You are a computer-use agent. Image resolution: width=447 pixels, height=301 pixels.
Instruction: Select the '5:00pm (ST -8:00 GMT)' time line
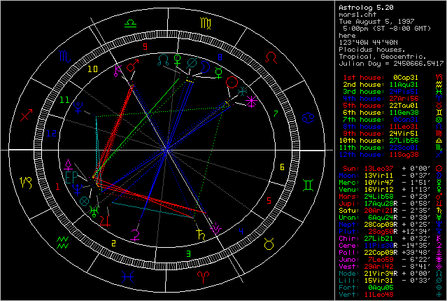[387, 29]
